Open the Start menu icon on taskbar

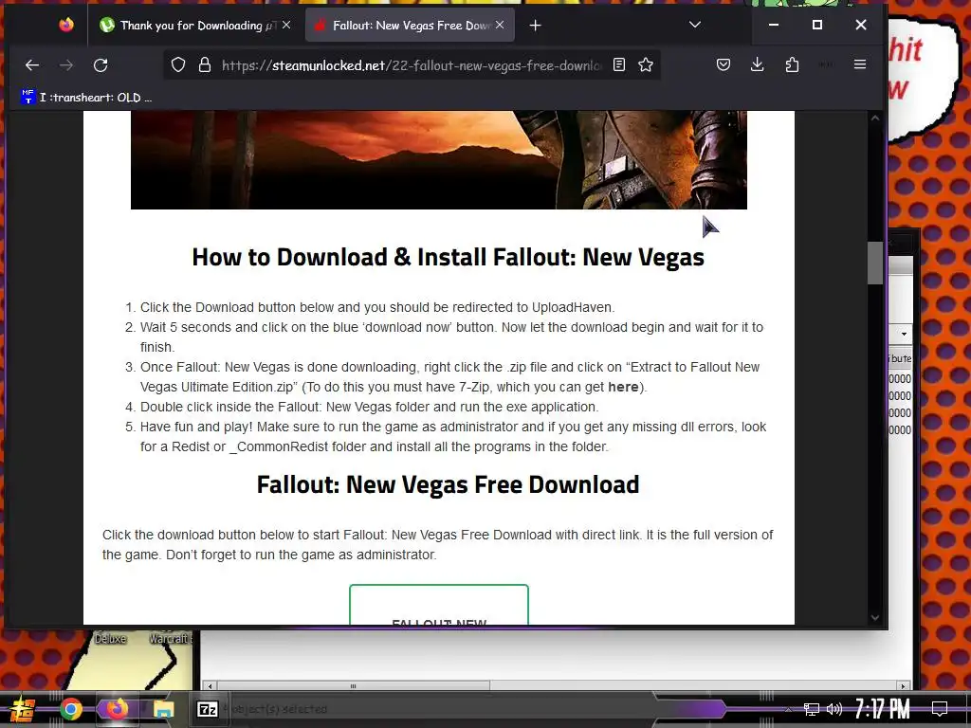point(21,709)
